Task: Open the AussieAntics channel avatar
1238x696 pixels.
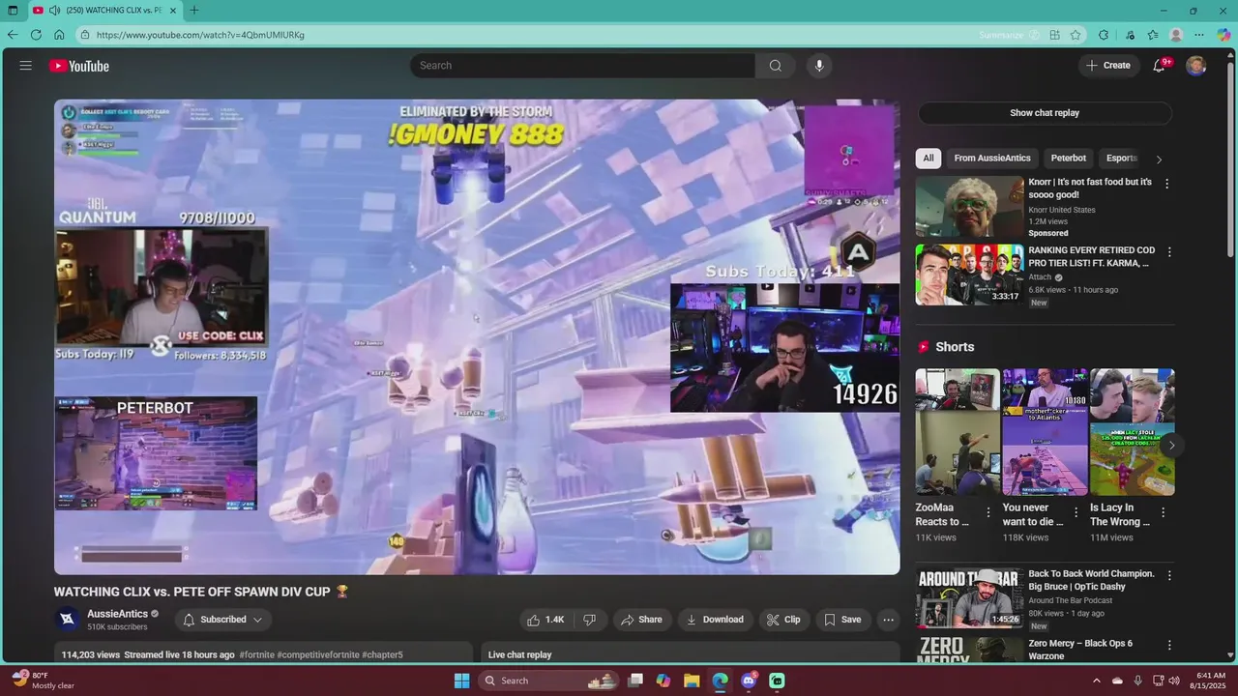Action: (x=67, y=620)
